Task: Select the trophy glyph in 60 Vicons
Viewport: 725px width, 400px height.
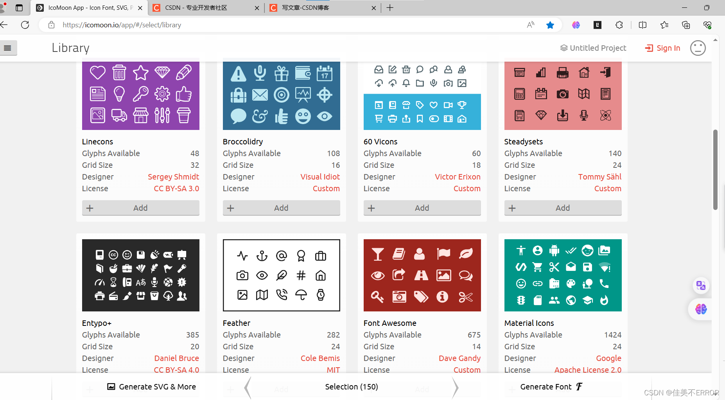Action: [x=462, y=105]
